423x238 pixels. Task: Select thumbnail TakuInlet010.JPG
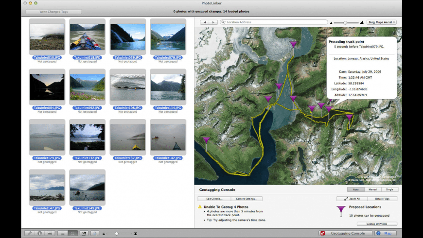[47, 36]
